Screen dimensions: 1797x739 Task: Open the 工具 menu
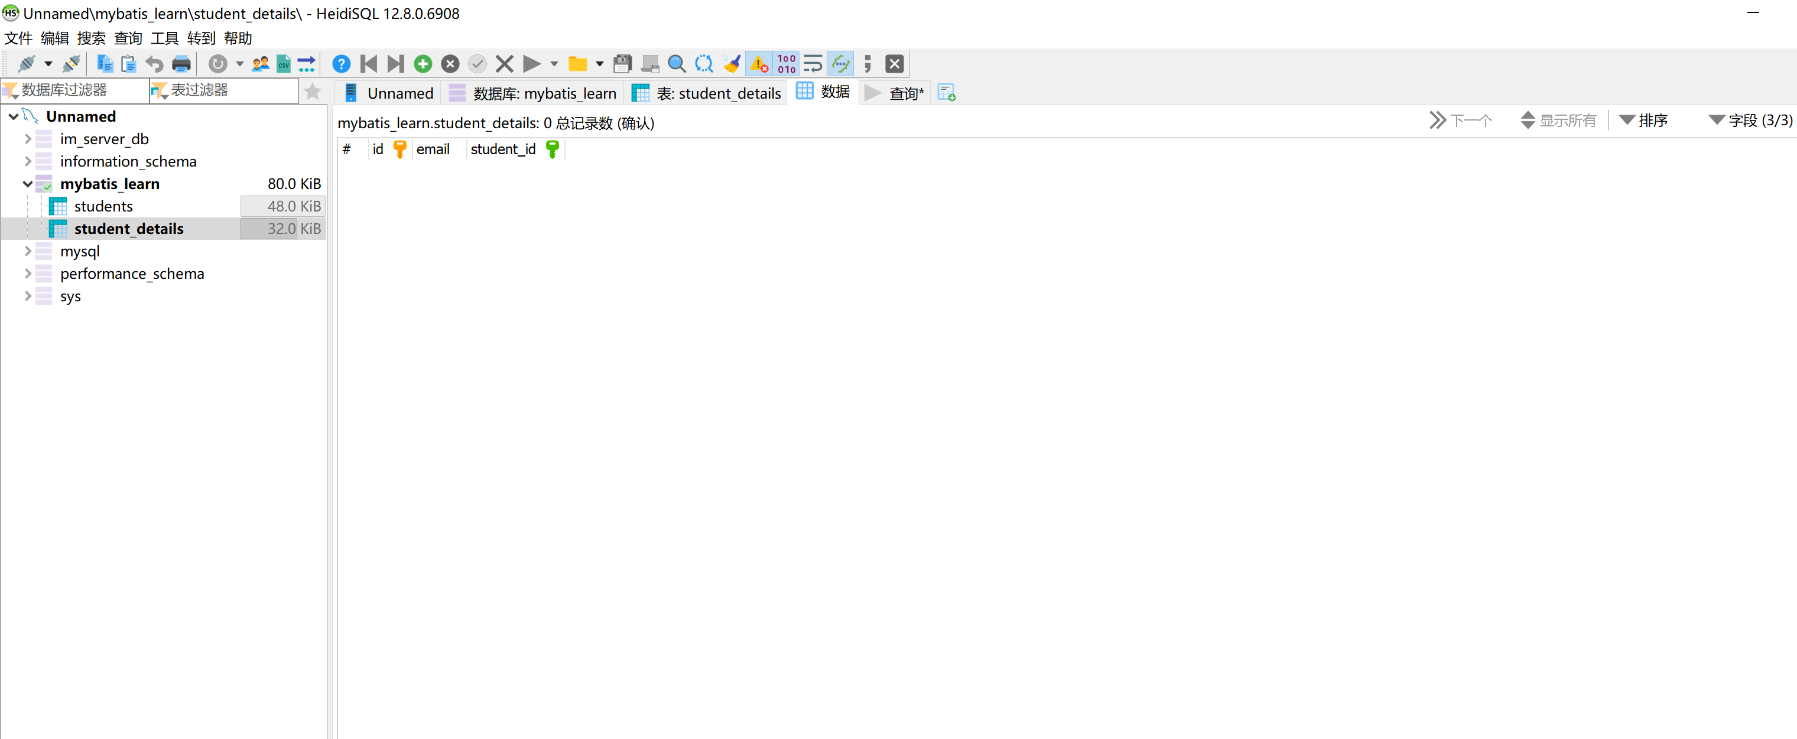[x=165, y=38]
